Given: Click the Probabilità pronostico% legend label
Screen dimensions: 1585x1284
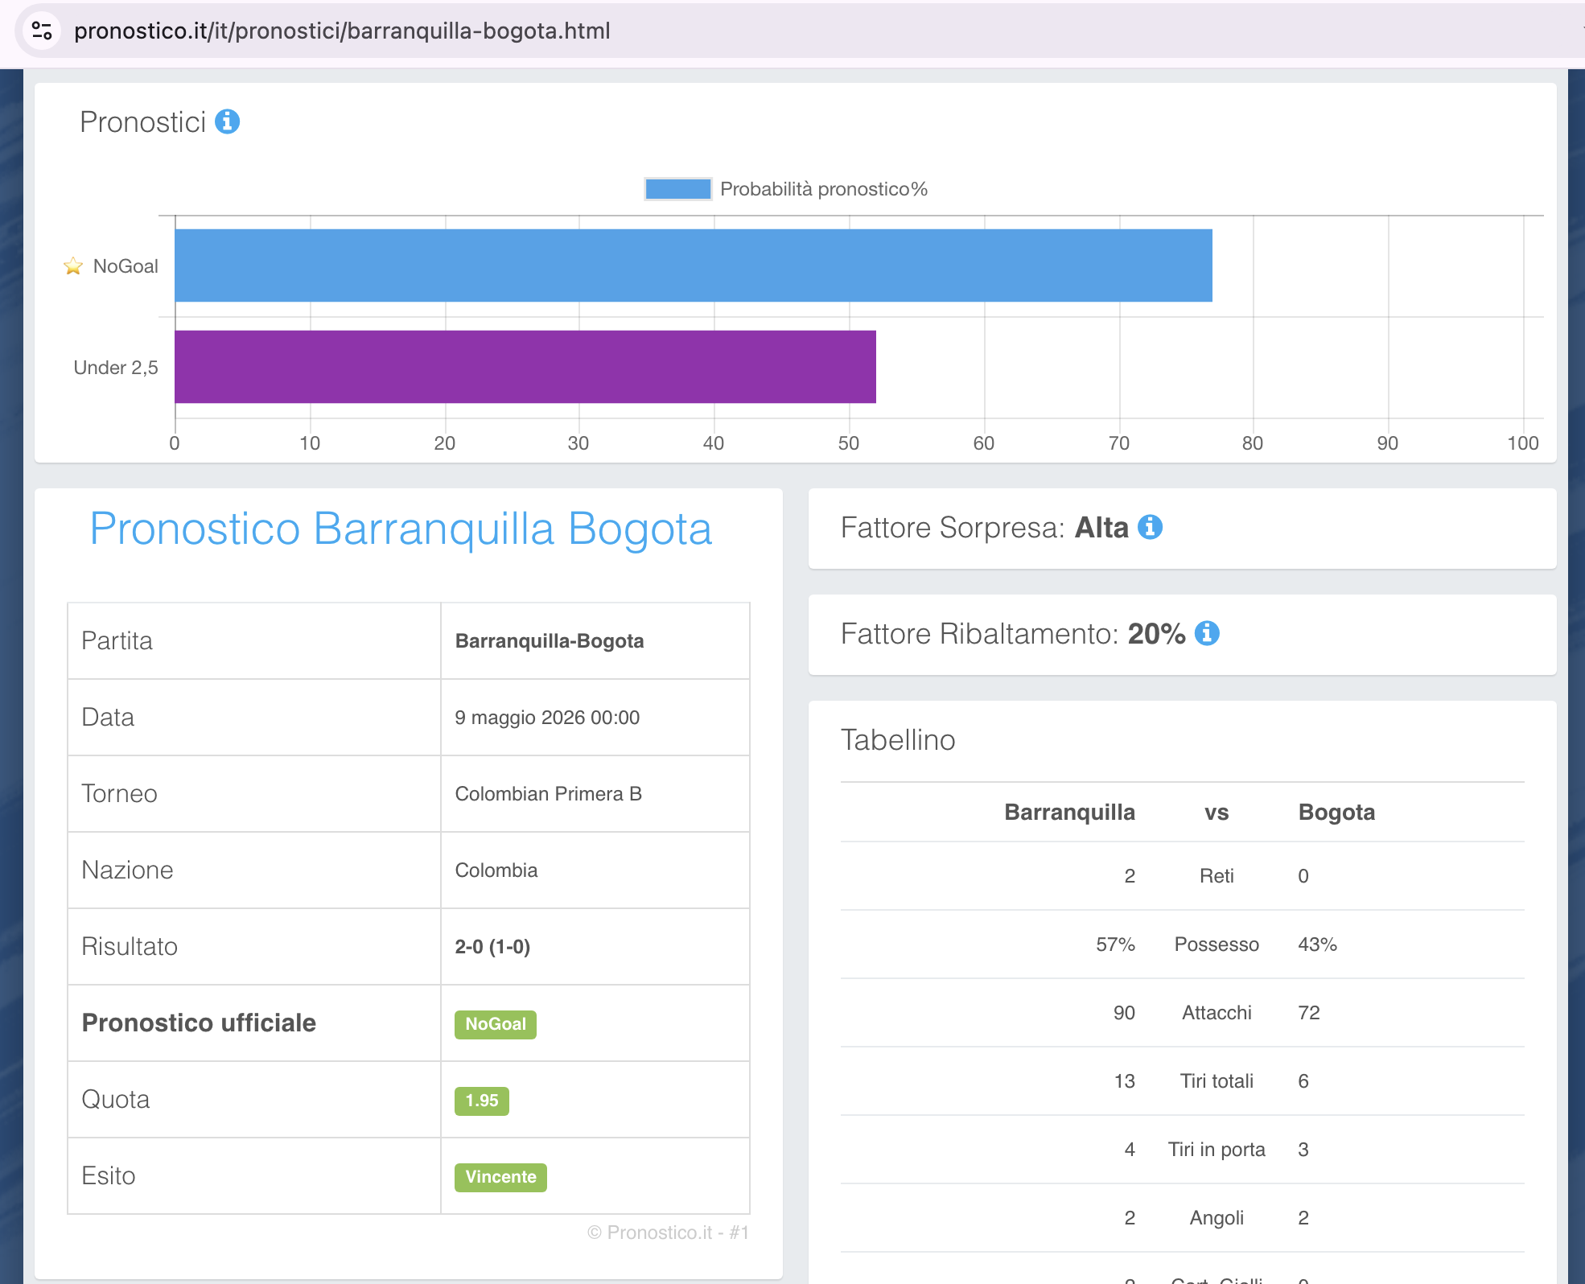Looking at the screenshot, I should tap(824, 189).
